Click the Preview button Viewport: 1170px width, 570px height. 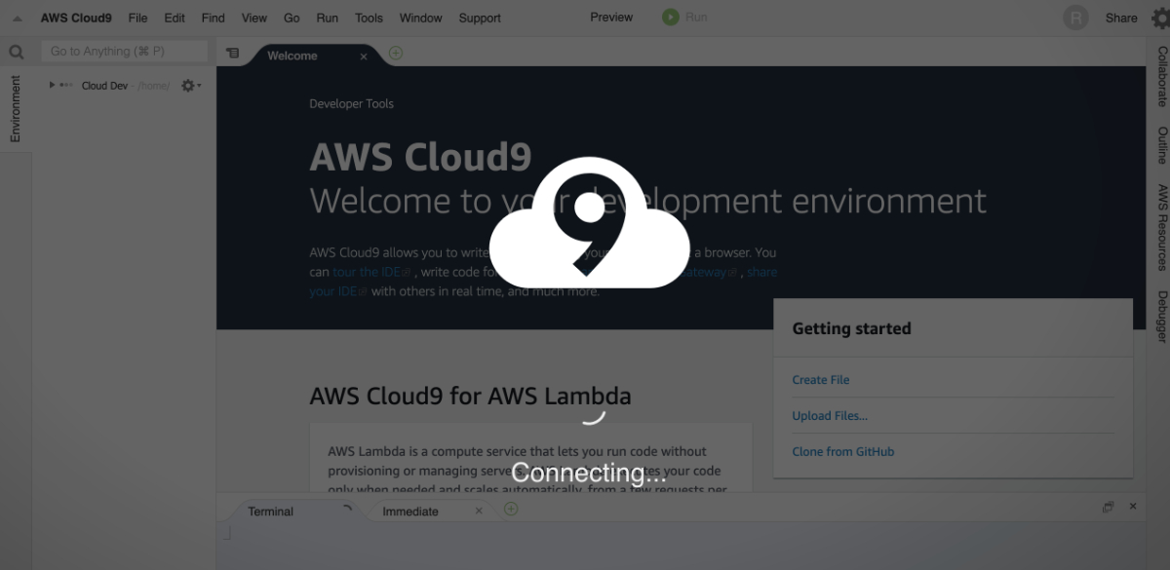611,18
